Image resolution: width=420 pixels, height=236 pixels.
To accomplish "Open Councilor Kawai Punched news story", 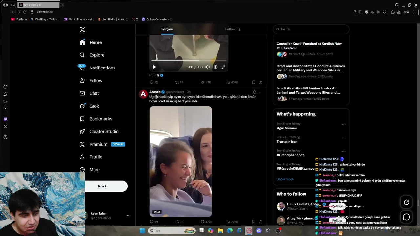I will [x=311, y=49].
